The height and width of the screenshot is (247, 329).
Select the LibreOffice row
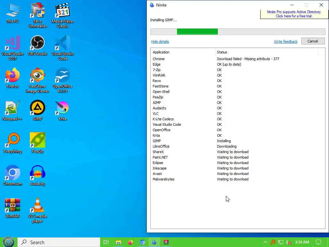pyautogui.click(x=238, y=146)
